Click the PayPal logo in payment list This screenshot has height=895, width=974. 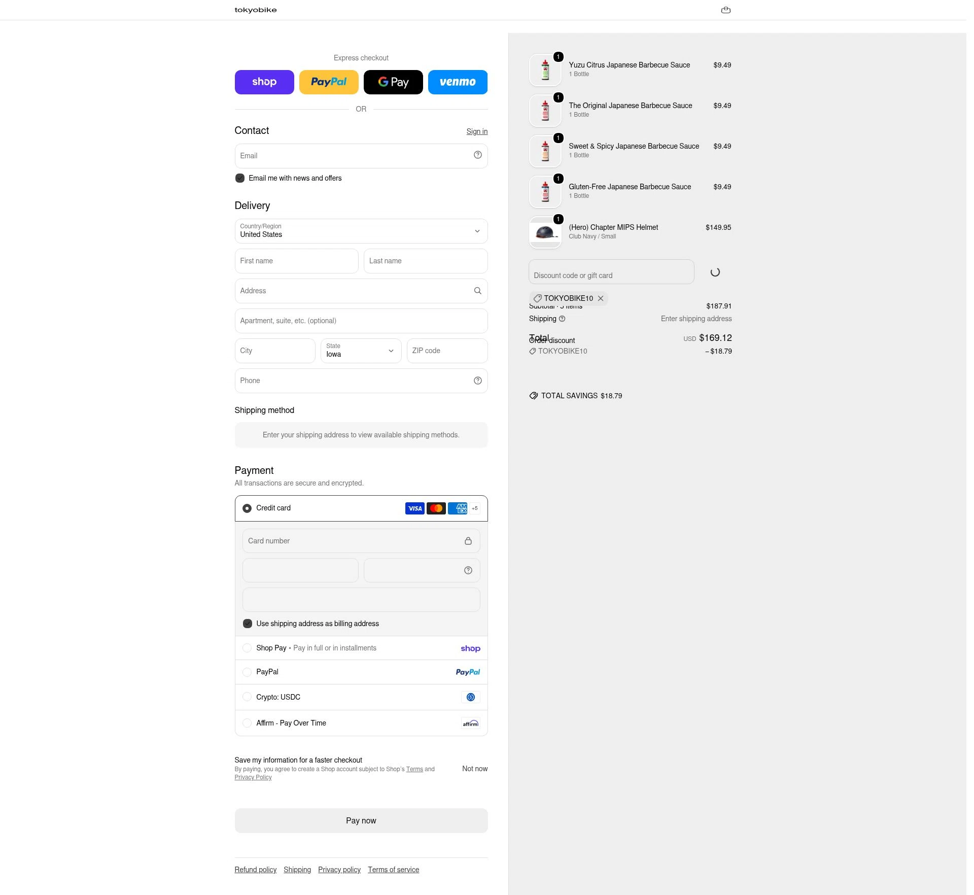[468, 672]
